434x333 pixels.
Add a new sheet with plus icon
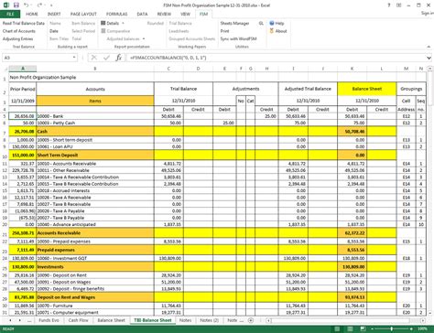click(x=251, y=320)
